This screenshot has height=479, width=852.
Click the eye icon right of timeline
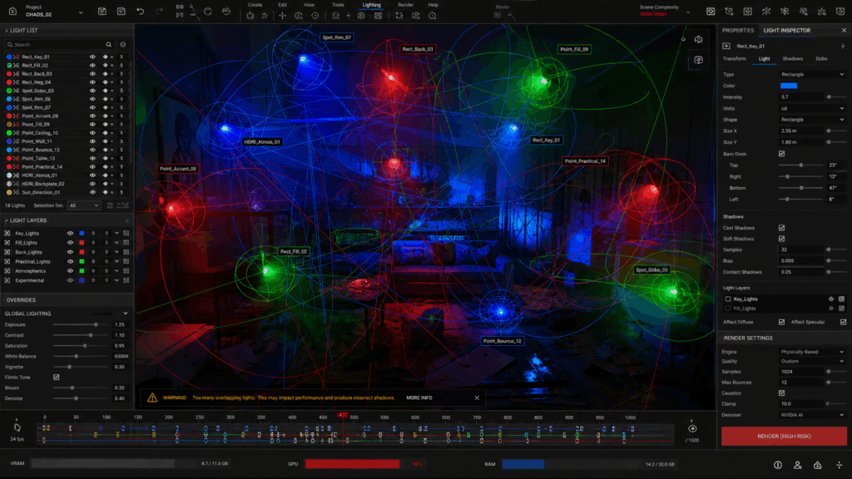pyautogui.click(x=692, y=428)
